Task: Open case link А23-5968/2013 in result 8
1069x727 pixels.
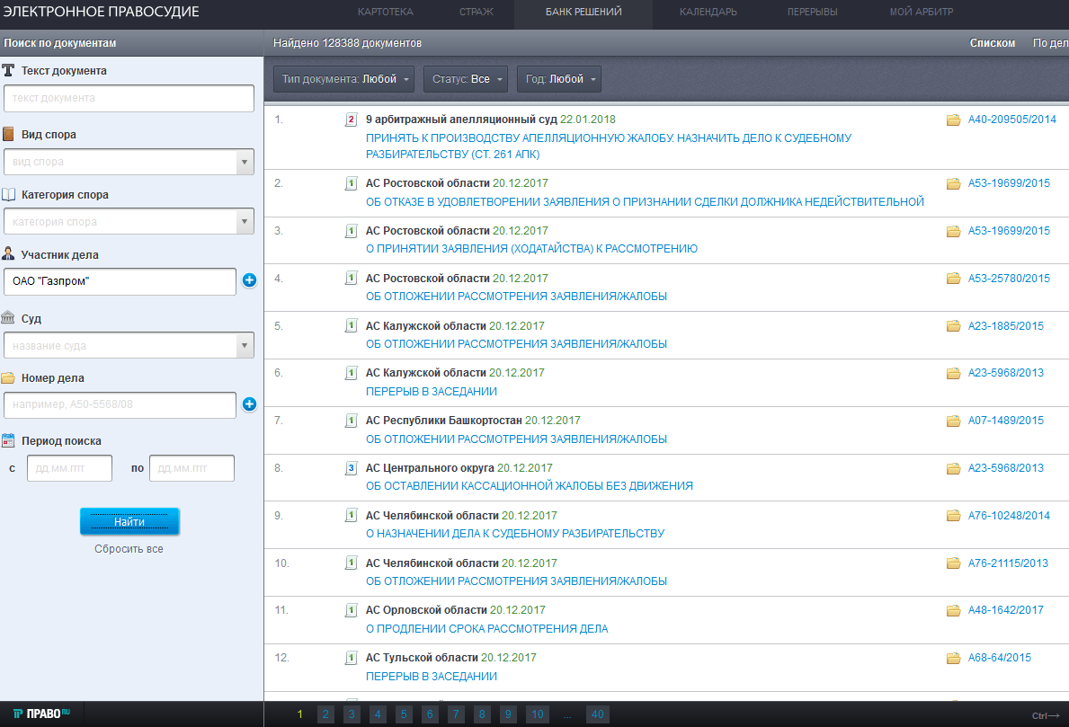Action: (x=1005, y=468)
